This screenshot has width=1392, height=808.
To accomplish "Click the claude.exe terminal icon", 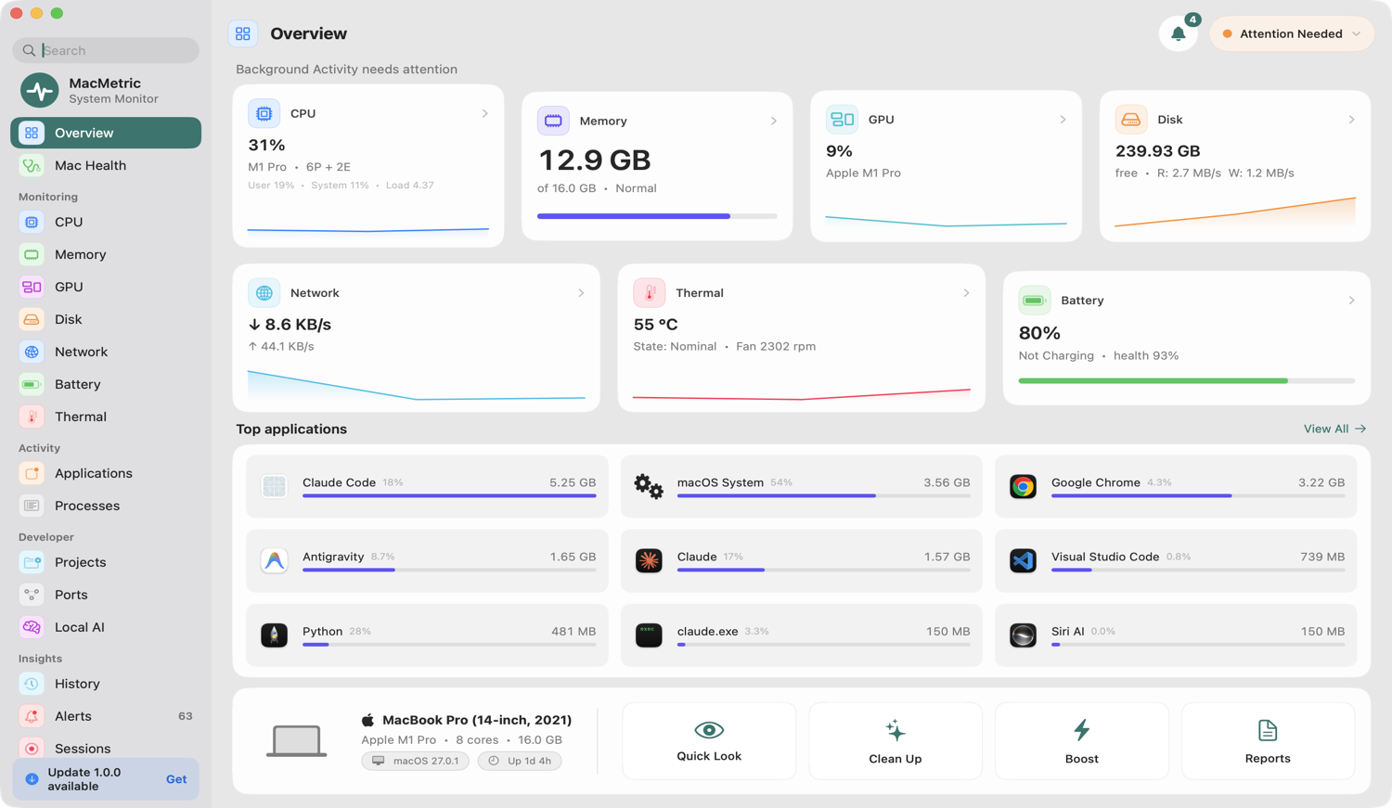I will coord(649,635).
